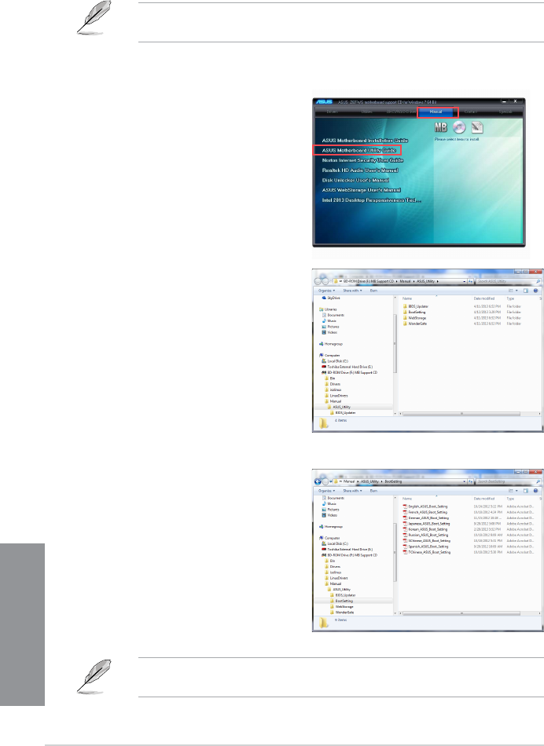Viewport: 544px width, 746px height.
Task: Open English_ASUS_Boot_Setting PDF
Action: point(425,506)
